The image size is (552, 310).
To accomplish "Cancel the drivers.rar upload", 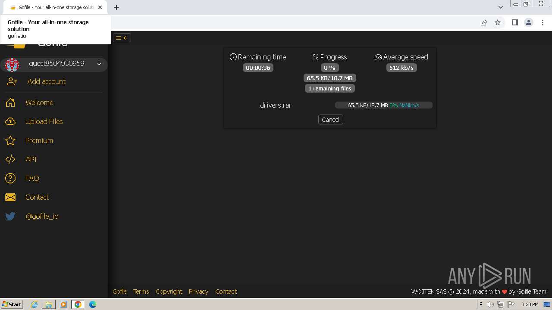I will coord(331,120).
